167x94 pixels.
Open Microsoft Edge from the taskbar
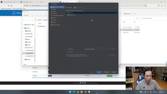pyautogui.click(x=74, y=92)
